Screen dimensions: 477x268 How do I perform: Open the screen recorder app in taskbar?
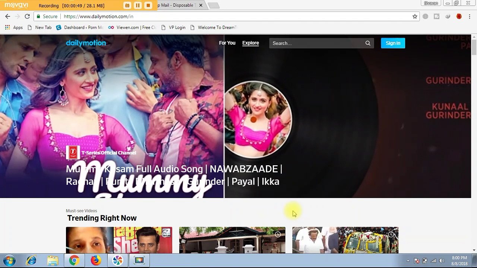(139, 261)
